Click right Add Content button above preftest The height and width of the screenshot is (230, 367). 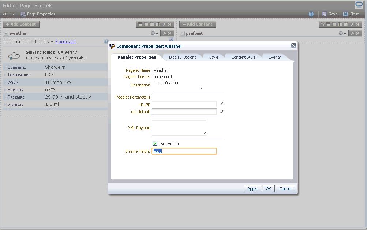198,25
